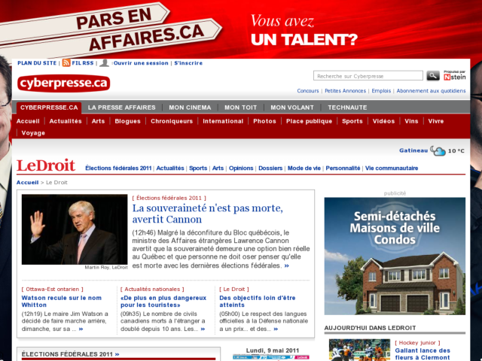
Task: Switch to MON CINEMA tab
Action: coord(190,108)
